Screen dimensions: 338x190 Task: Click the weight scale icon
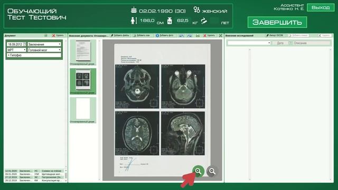click(170, 21)
